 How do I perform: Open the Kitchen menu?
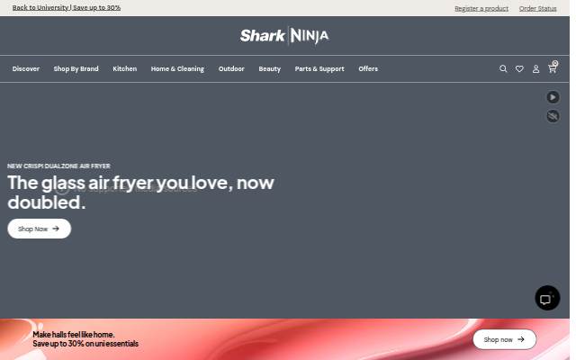pyautogui.click(x=124, y=68)
